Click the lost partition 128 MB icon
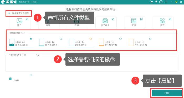This screenshot has width=184, height=98. [131, 42]
